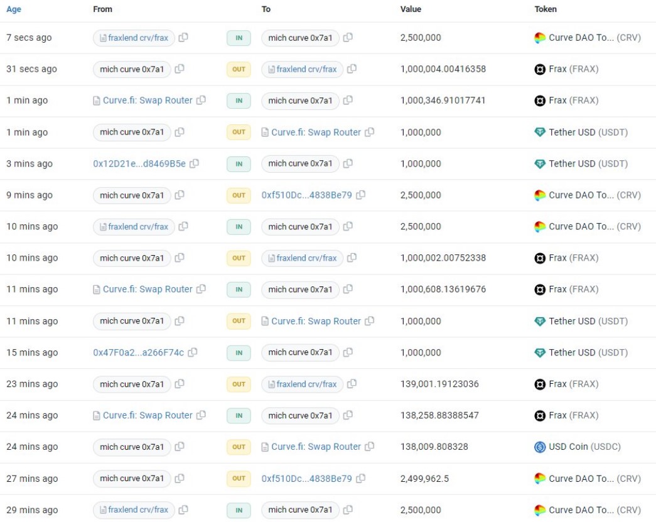Open the USD Coin (USDC) token link
Screen dimensions: 656x522
[584, 447]
